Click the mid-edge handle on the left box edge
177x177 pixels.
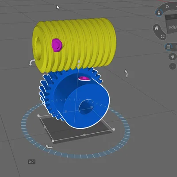(45, 127)
